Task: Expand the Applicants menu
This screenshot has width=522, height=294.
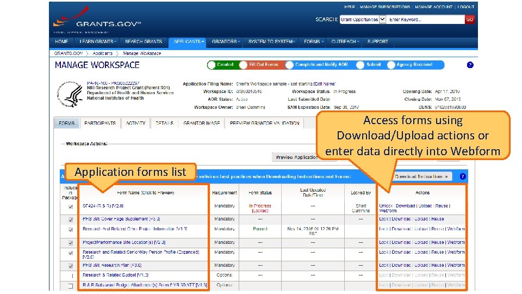Action: click(189, 42)
